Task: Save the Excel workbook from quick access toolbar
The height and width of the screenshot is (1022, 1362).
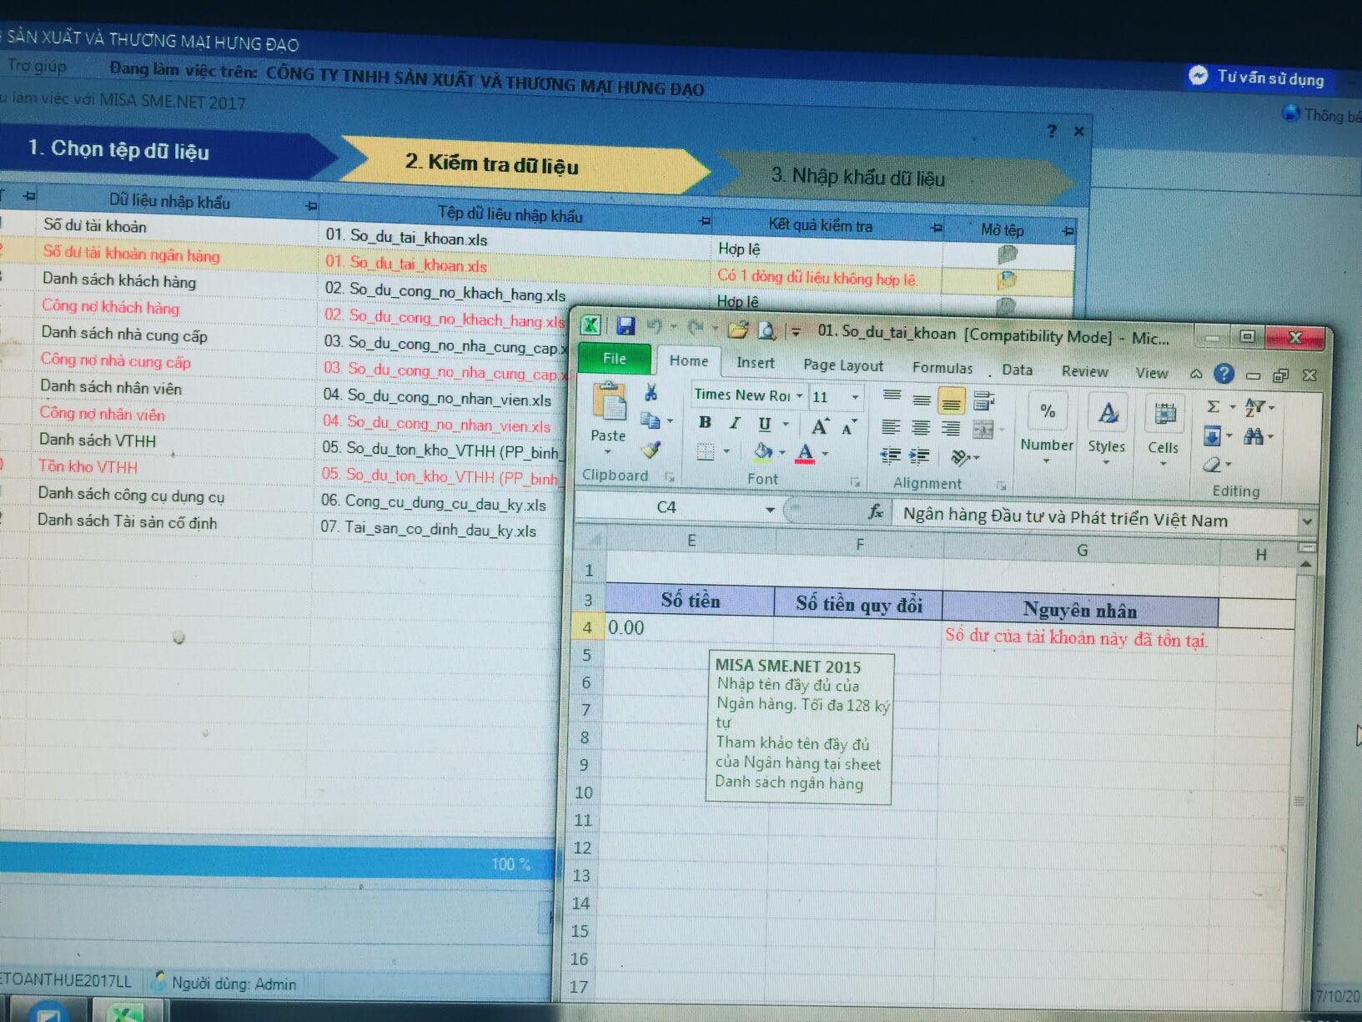Action: [x=626, y=326]
